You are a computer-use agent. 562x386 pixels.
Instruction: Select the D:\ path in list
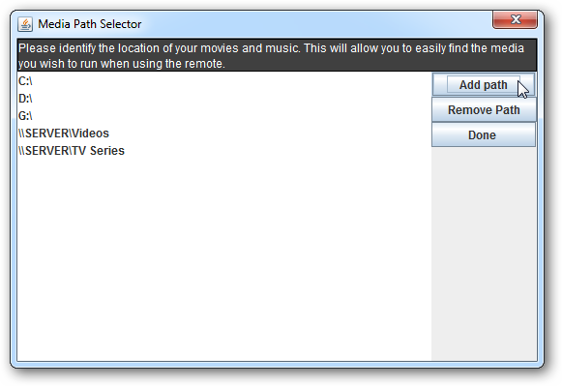click(x=224, y=99)
